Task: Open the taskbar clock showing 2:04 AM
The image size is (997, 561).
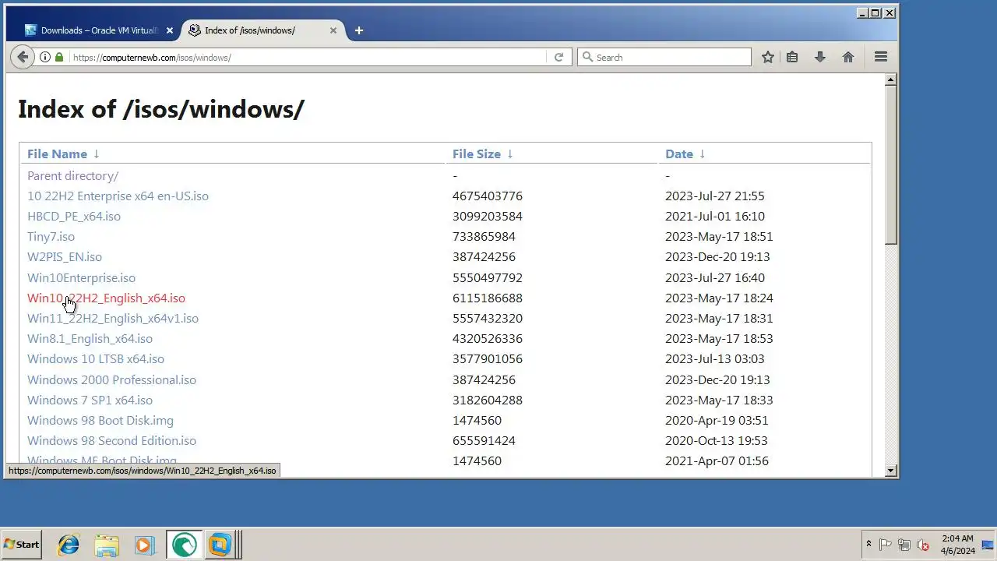Action: (x=957, y=545)
